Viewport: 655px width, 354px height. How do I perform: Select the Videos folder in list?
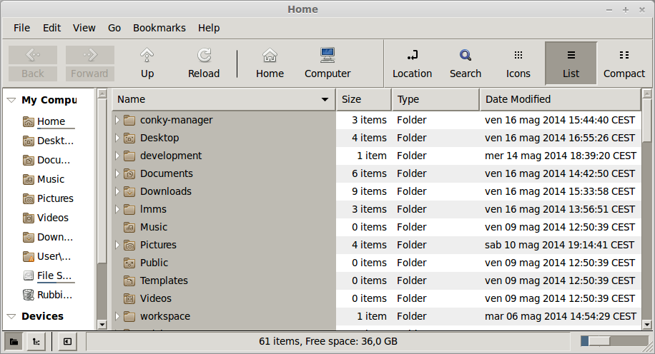pyautogui.click(x=156, y=298)
